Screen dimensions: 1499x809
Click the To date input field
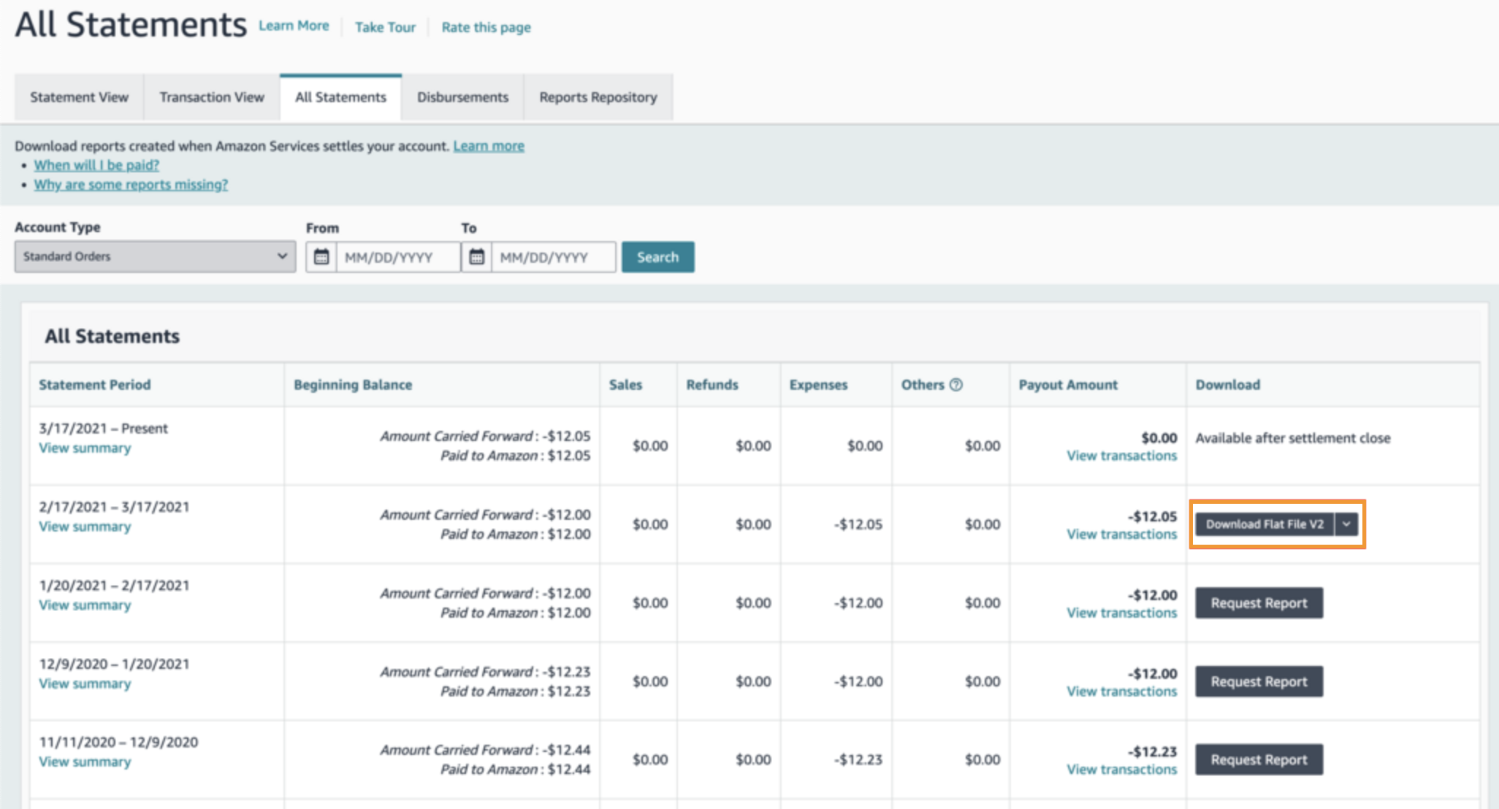[553, 257]
